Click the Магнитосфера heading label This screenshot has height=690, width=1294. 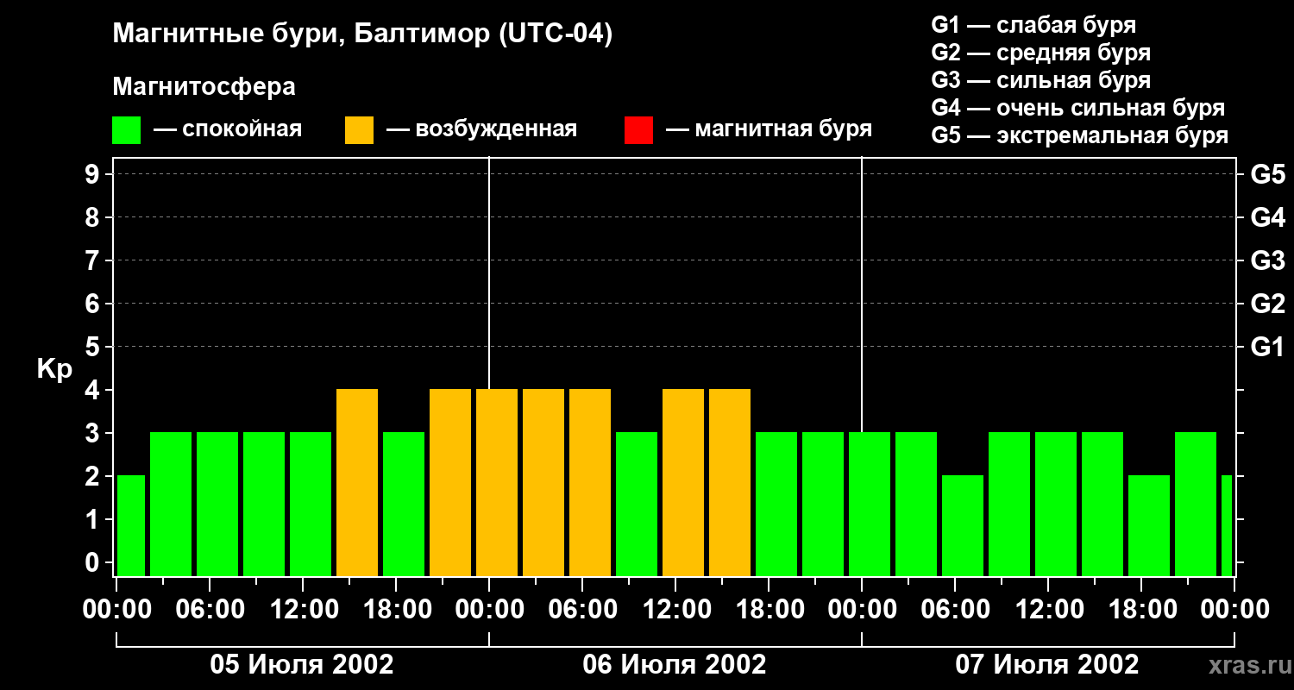coord(204,87)
